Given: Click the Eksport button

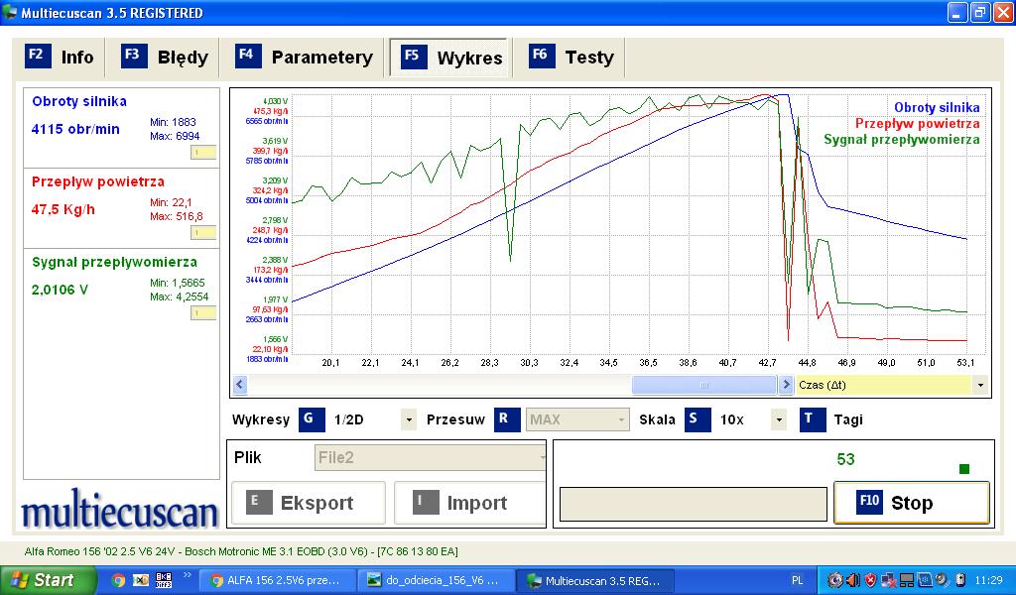Looking at the screenshot, I should (309, 503).
